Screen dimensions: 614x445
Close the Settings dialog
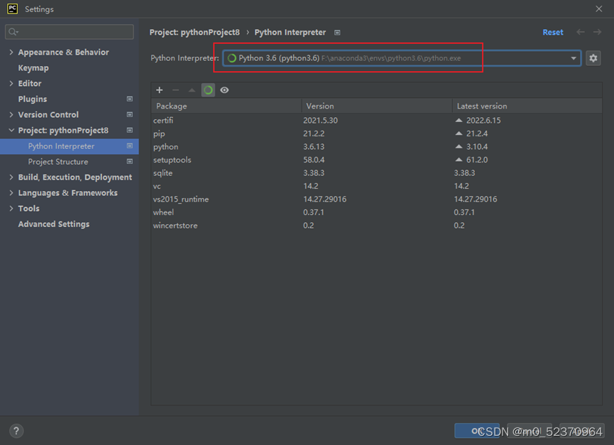[x=598, y=9]
